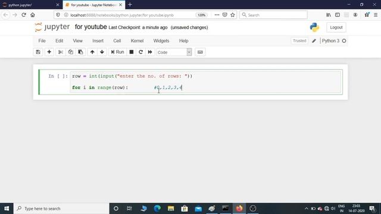Click the 'Type here to search' taskbar box
The image size is (381, 214).
tap(61, 209)
